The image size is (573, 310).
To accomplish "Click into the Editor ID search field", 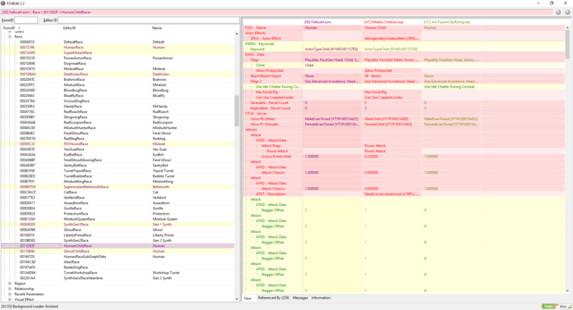I will (x=148, y=20).
